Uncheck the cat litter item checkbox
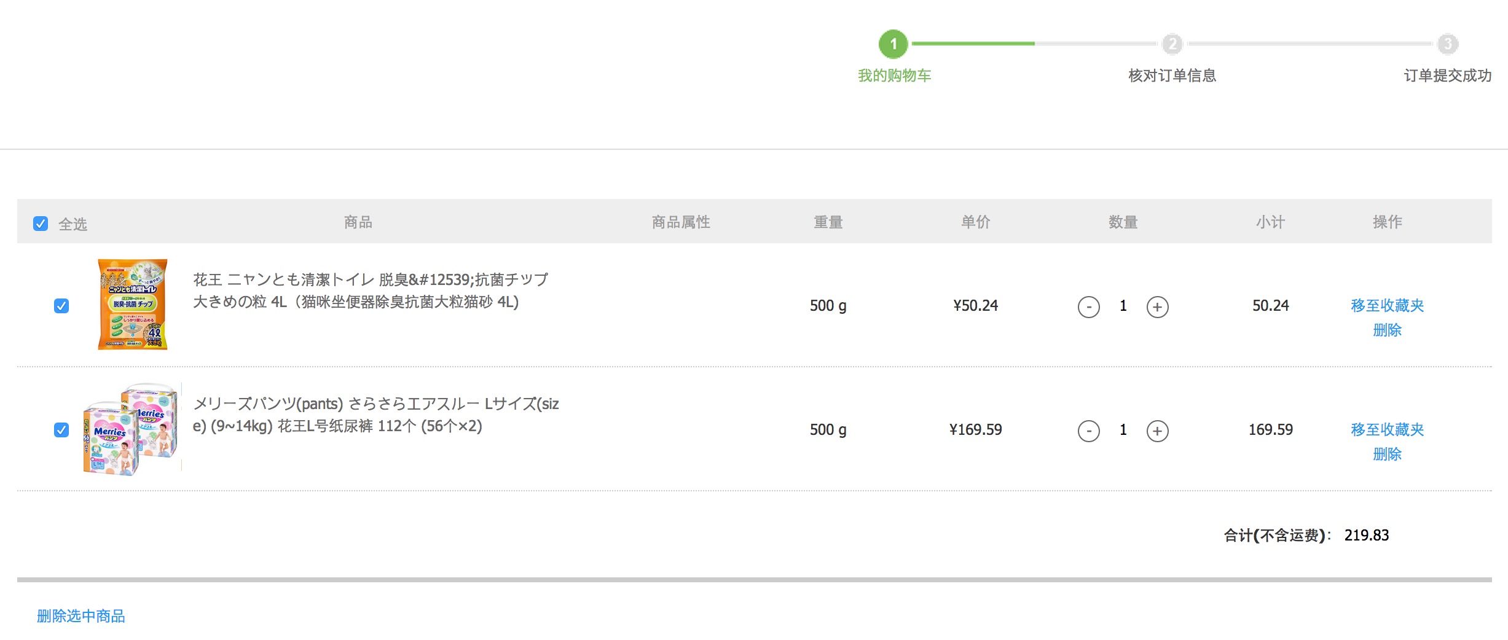The image size is (1508, 640). [x=61, y=306]
